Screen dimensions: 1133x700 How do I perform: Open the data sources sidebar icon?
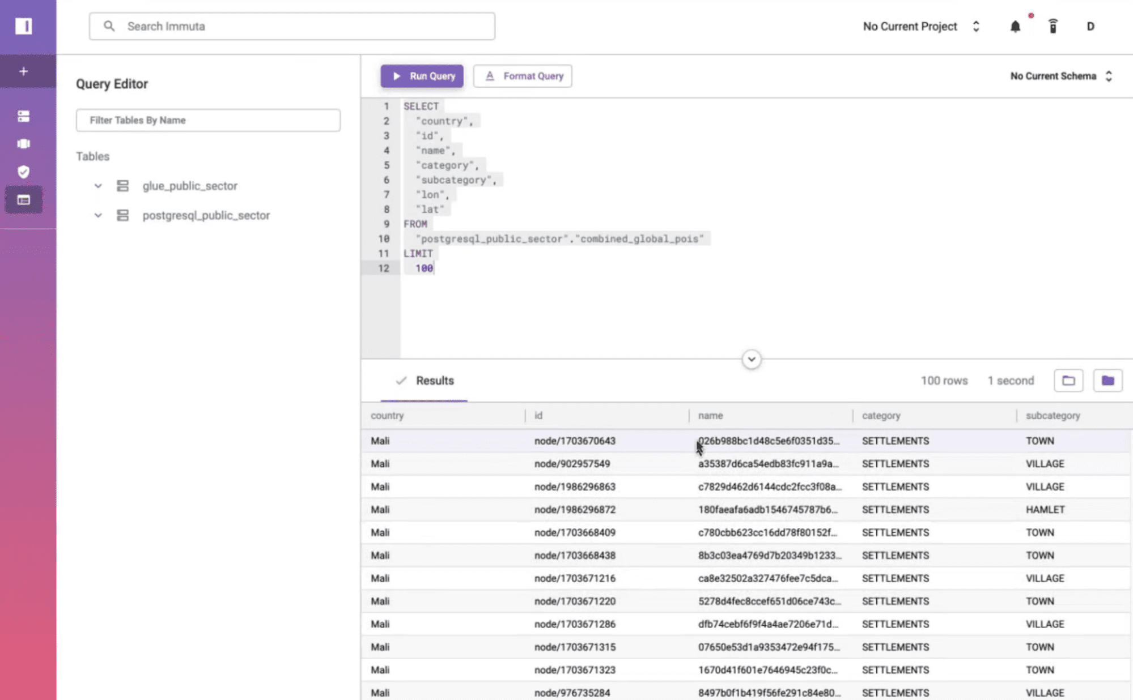[23, 116]
